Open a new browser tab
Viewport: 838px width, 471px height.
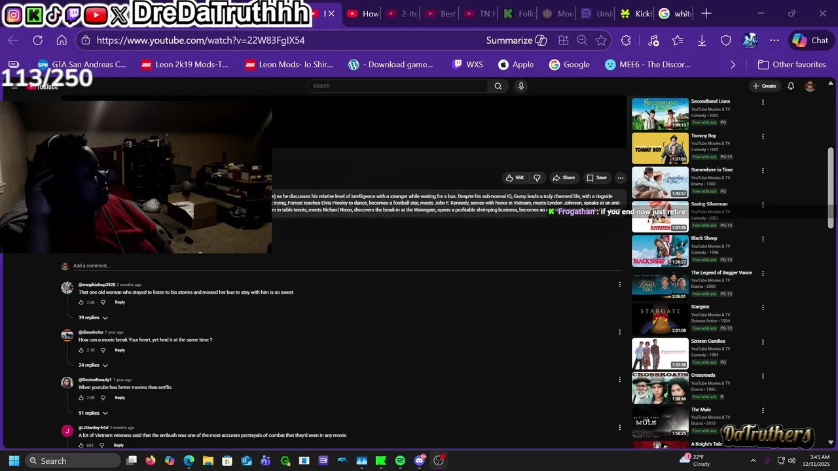[706, 13]
